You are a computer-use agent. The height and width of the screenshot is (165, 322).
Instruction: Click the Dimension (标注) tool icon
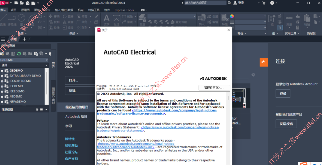pos(116,18)
